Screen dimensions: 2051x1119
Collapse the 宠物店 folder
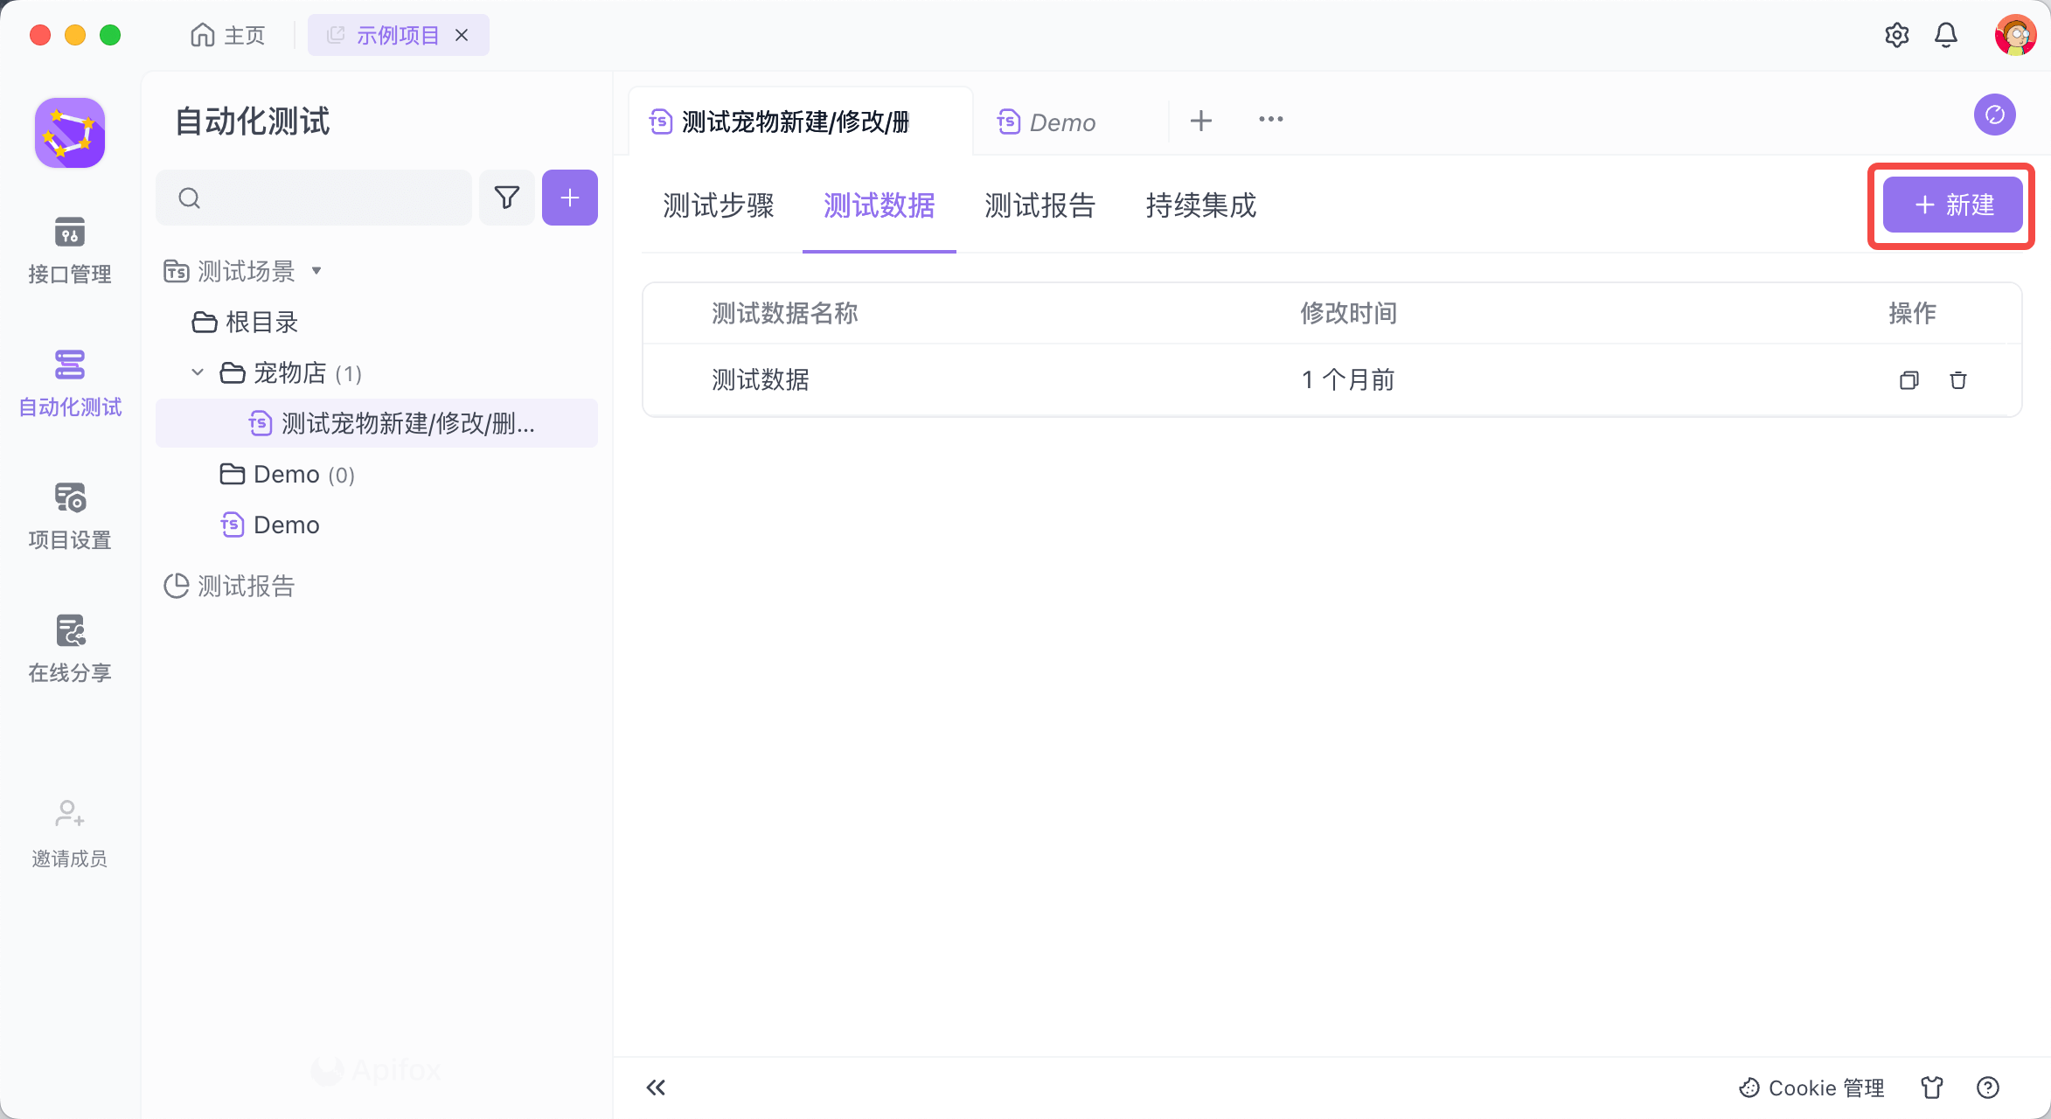point(197,372)
